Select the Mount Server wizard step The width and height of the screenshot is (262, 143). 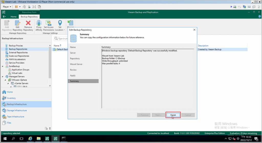pyautogui.click(x=76, y=64)
